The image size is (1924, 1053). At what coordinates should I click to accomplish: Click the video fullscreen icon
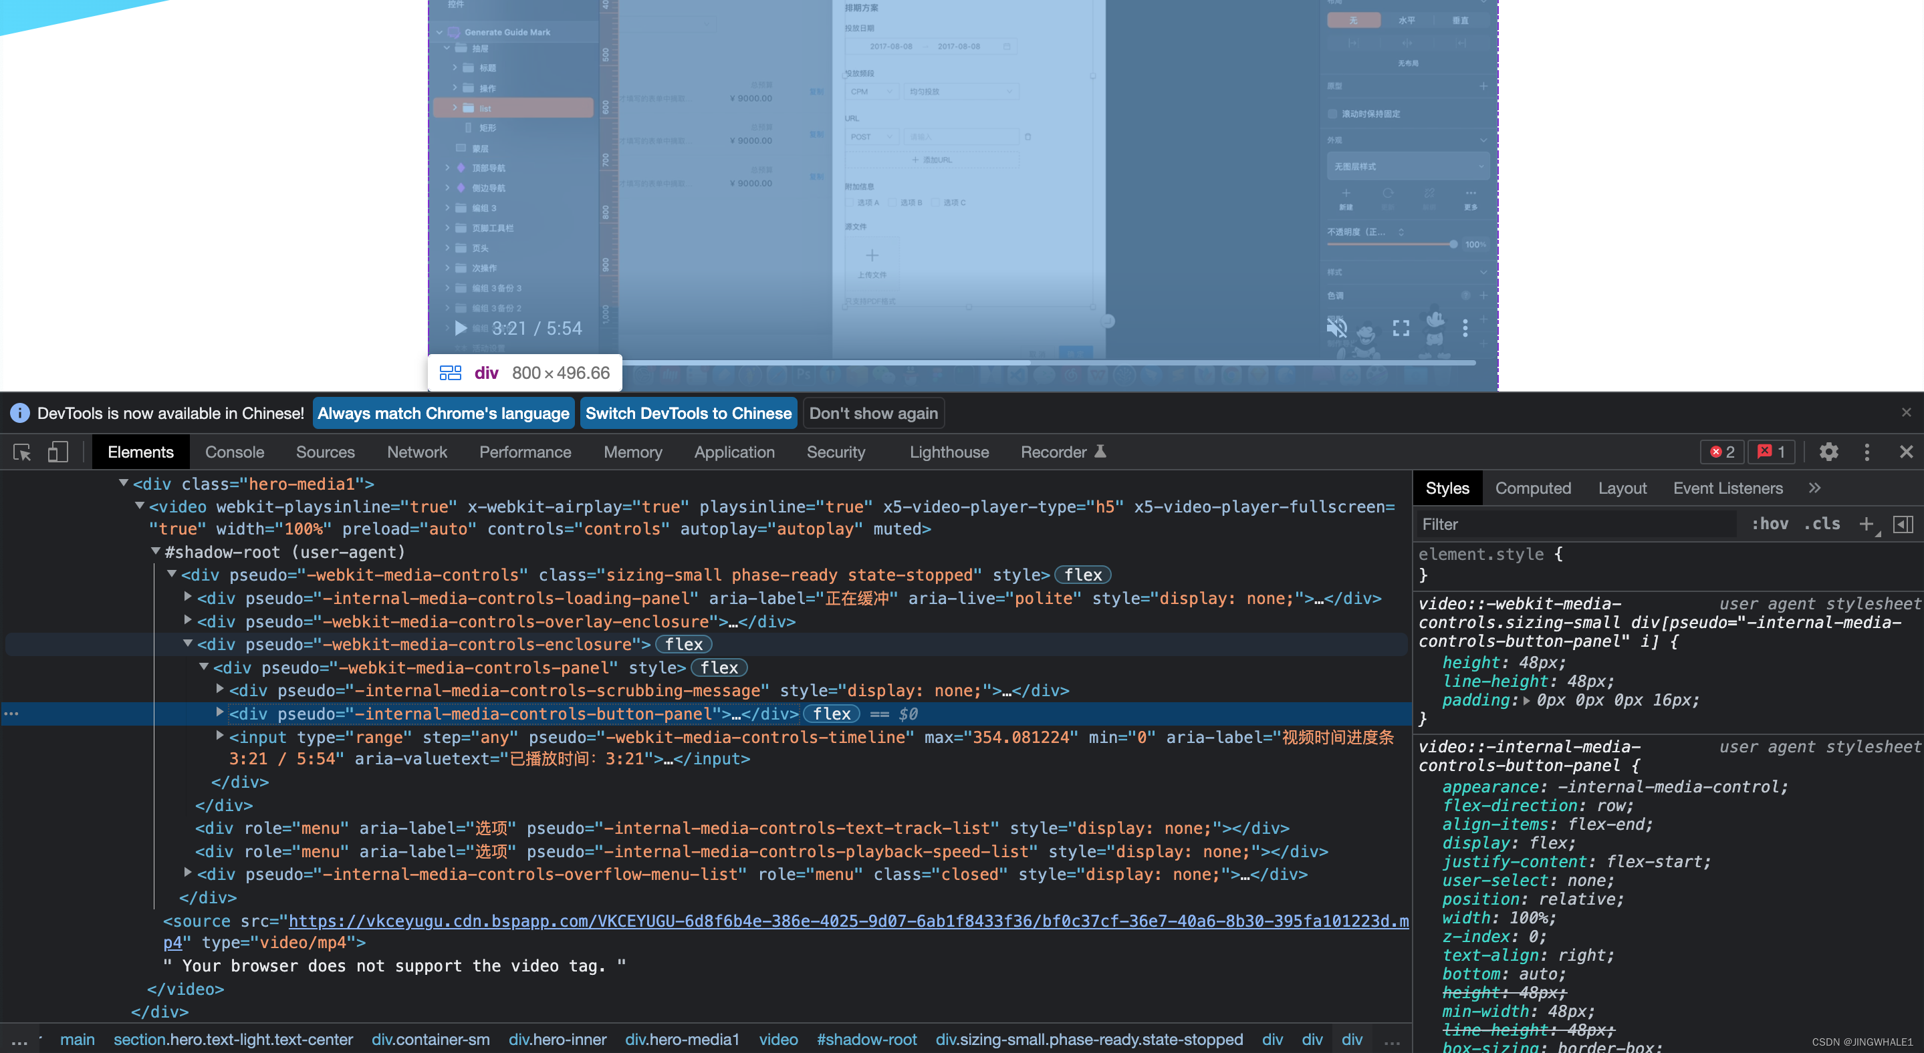pos(1401,328)
